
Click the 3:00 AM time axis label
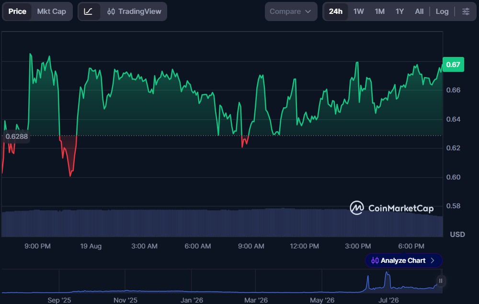click(x=145, y=246)
